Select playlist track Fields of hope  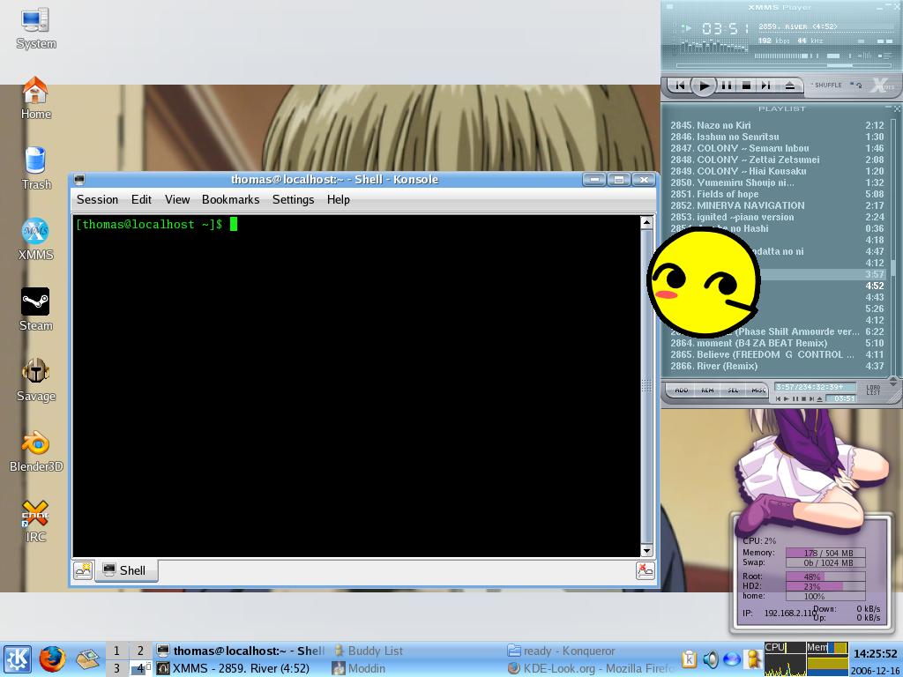pyautogui.click(x=777, y=194)
